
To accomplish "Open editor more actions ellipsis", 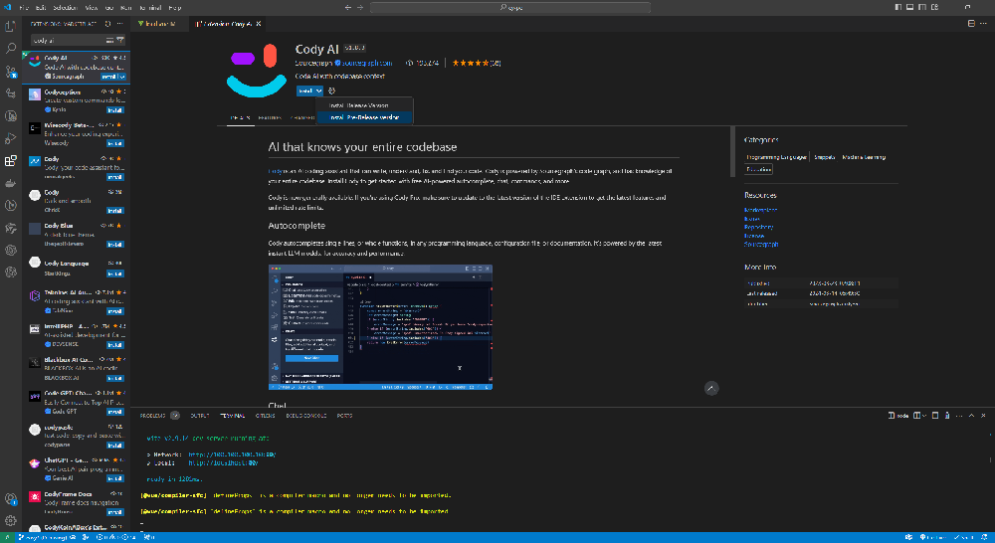I will 984,24.
